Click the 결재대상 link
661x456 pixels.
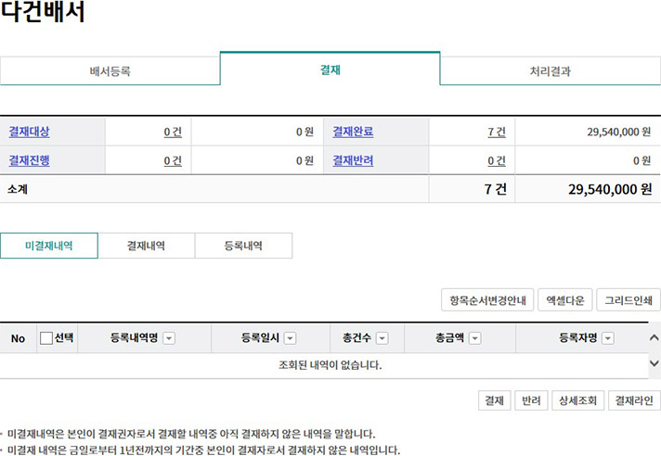pos(29,132)
